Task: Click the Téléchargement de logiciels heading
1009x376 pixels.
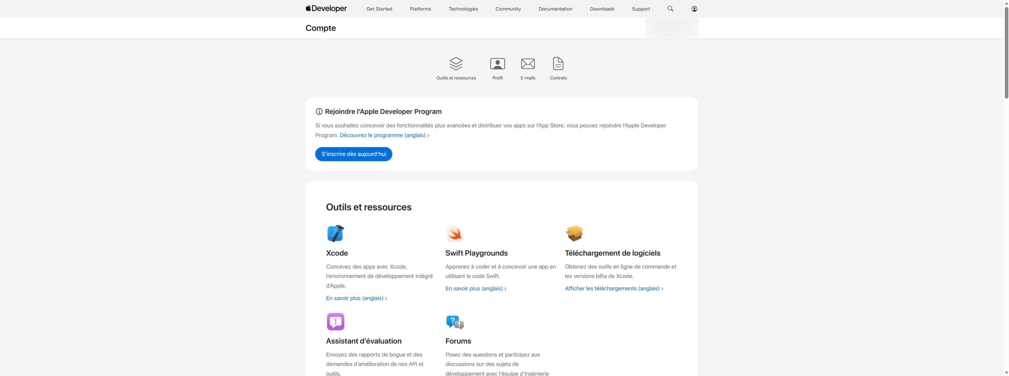Action: point(612,253)
